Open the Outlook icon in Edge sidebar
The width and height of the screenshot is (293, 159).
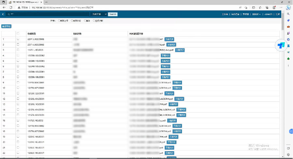(x=288, y=46)
